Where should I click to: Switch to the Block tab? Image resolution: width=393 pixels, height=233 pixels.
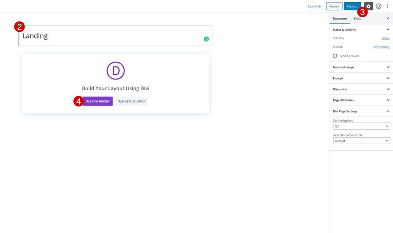pyautogui.click(x=357, y=19)
